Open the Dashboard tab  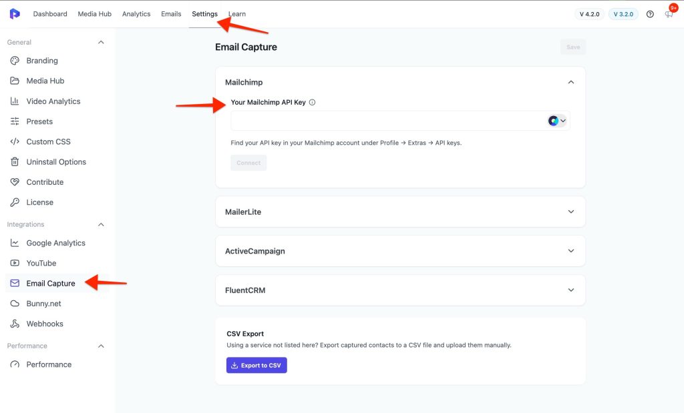click(50, 14)
